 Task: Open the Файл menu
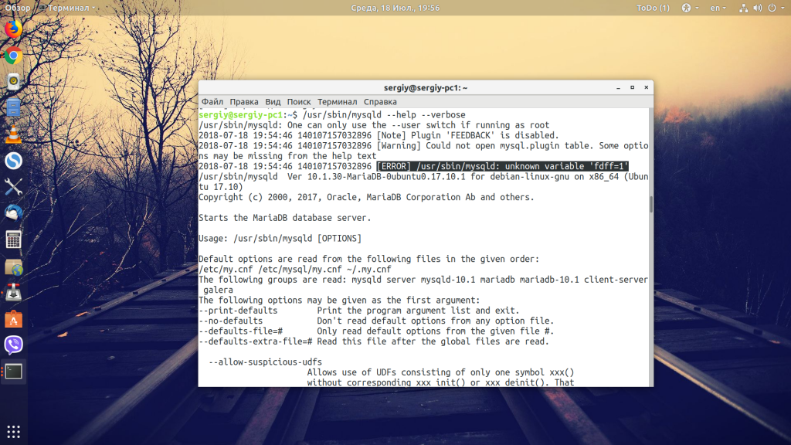pyautogui.click(x=212, y=101)
